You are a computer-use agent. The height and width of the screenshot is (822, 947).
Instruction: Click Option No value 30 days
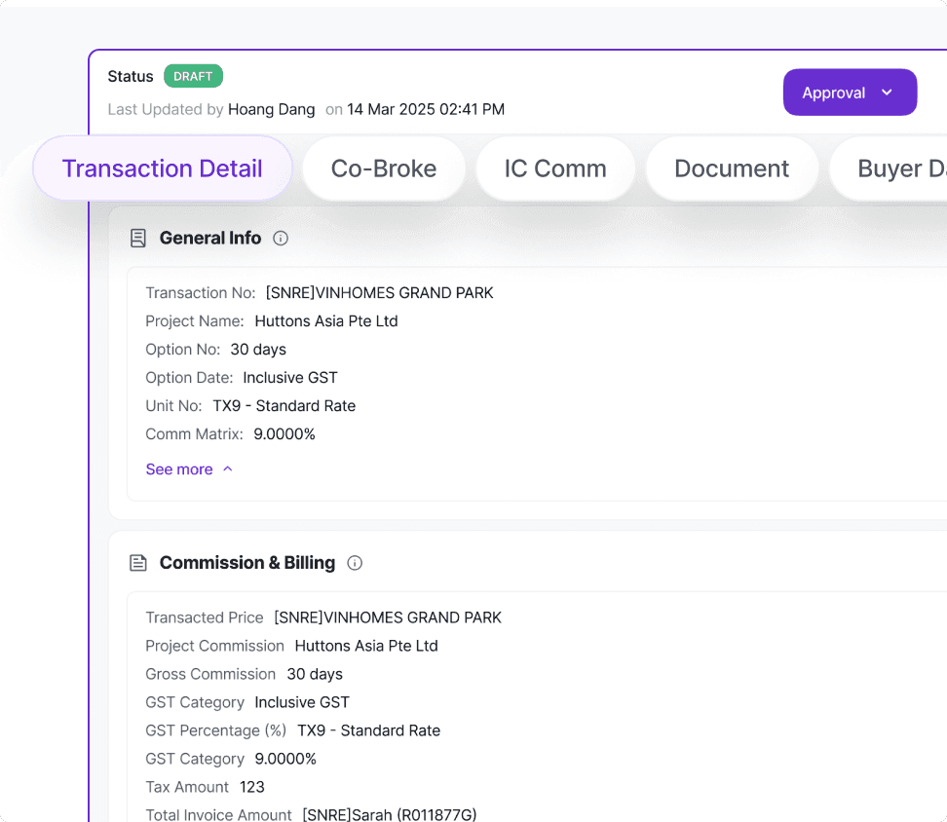point(258,350)
